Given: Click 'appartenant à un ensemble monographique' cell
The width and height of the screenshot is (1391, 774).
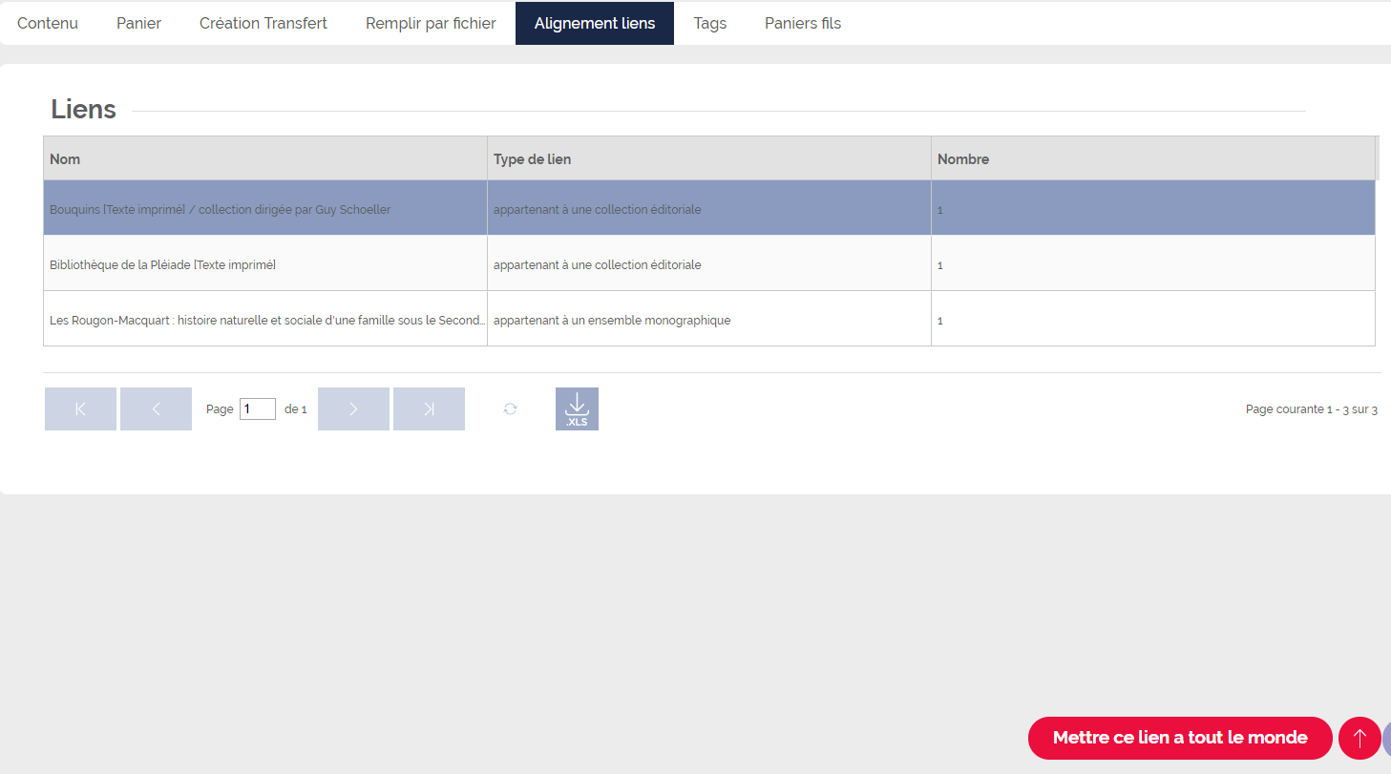Looking at the screenshot, I should 709,319.
